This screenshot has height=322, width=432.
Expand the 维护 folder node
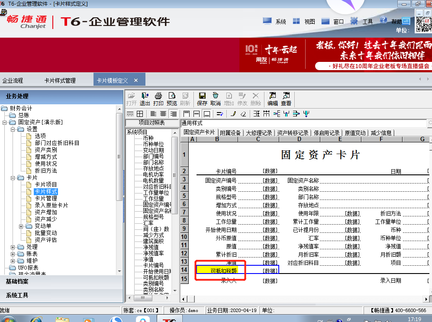coord(13,261)
